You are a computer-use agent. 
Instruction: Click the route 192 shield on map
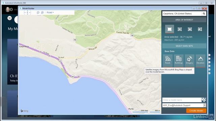(75, 40)
